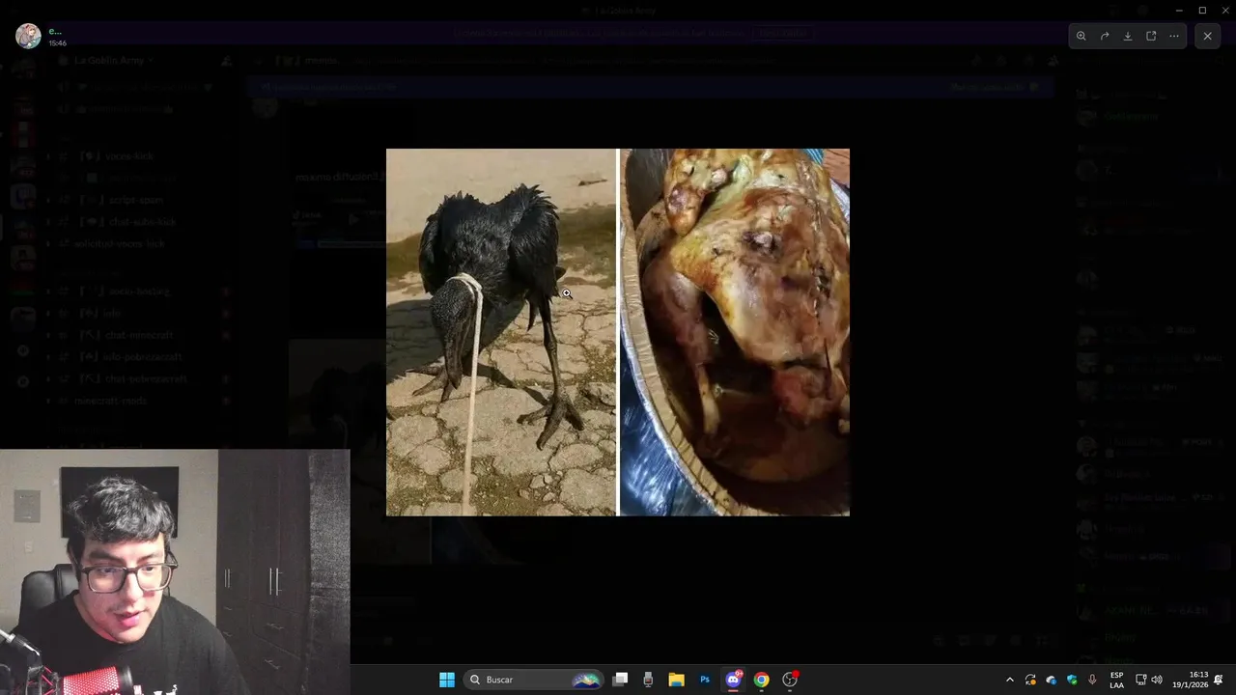The image size is (1236, 695).
Task: Open the Windows Start menu
Action: pyautogui.click(x=447, y=680)
